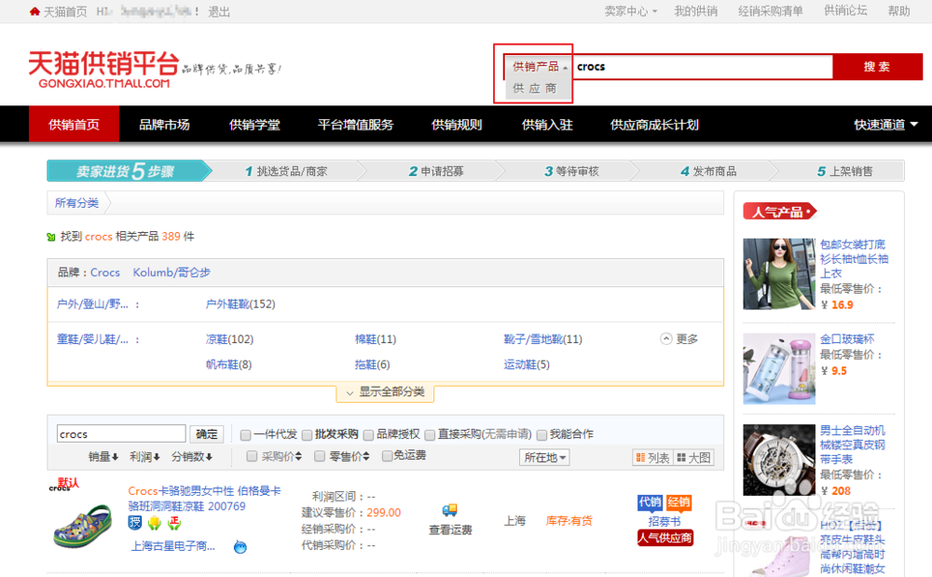Enable the 批发采购 checkbox
Screen dimensions: 932x577
(x=307, y=435)
